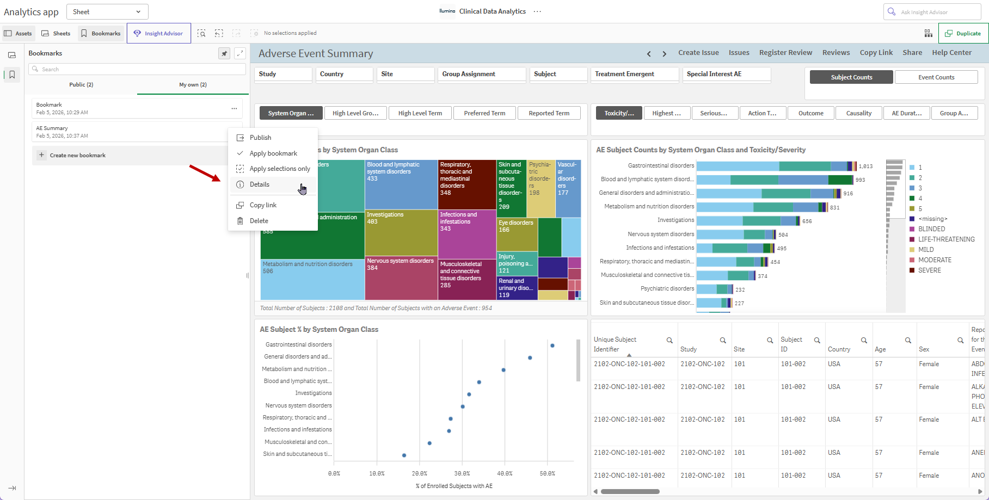The height and width of the screenshot is (500, 989).
Task: Open the more options ellipsis for Bookmark
Action: (234, 108)
